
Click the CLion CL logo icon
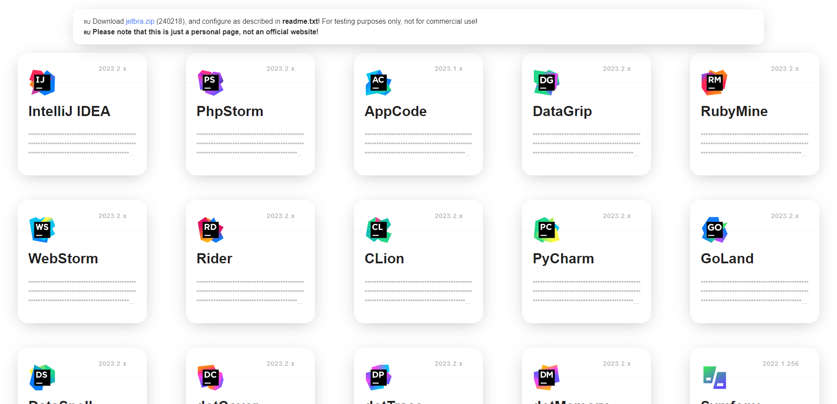pos(378,230)
